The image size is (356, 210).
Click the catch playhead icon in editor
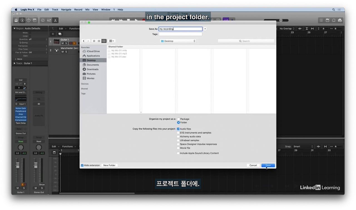[54, 152]
